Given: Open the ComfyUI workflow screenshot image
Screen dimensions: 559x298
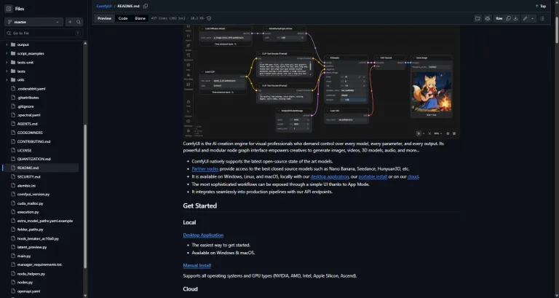Looking at the screenshot, I should click(x=321, y=82).
